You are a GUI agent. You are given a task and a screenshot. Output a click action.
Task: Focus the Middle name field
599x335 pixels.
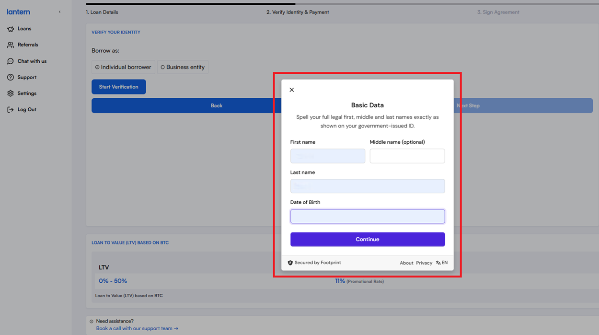[x=407, y=156]
